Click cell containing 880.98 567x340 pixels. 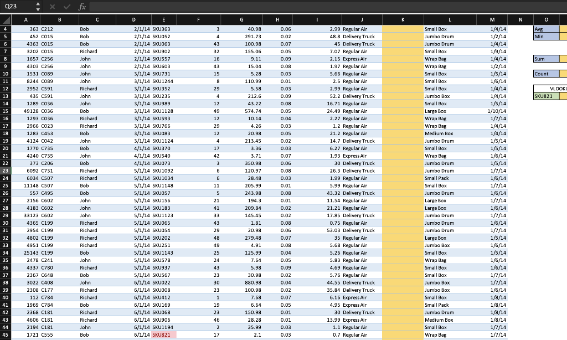click(241, 282)
